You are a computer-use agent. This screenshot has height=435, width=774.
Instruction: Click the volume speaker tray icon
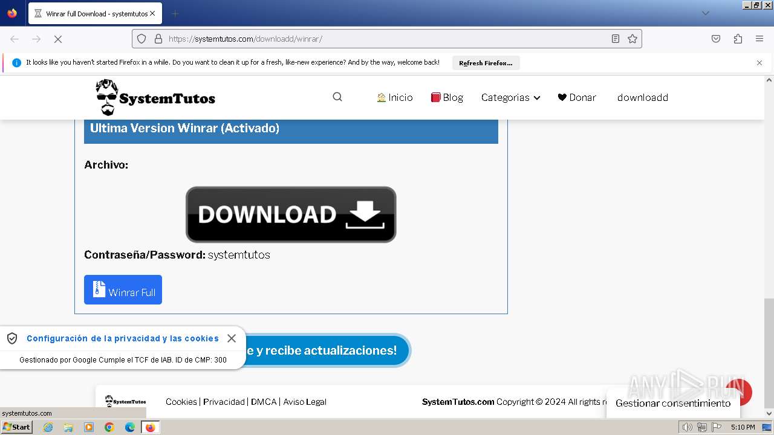point(688,427)
